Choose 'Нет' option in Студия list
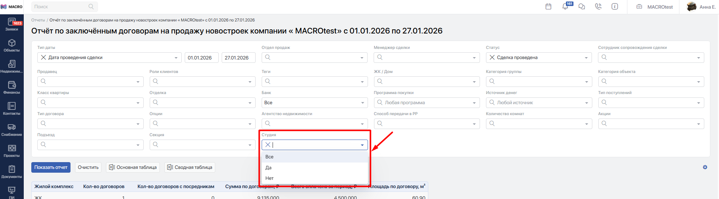The width and height of the screenshot is (719, 199). click(270, 178)
